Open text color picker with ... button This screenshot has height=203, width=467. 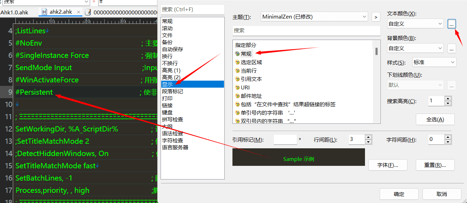point(452,24)
